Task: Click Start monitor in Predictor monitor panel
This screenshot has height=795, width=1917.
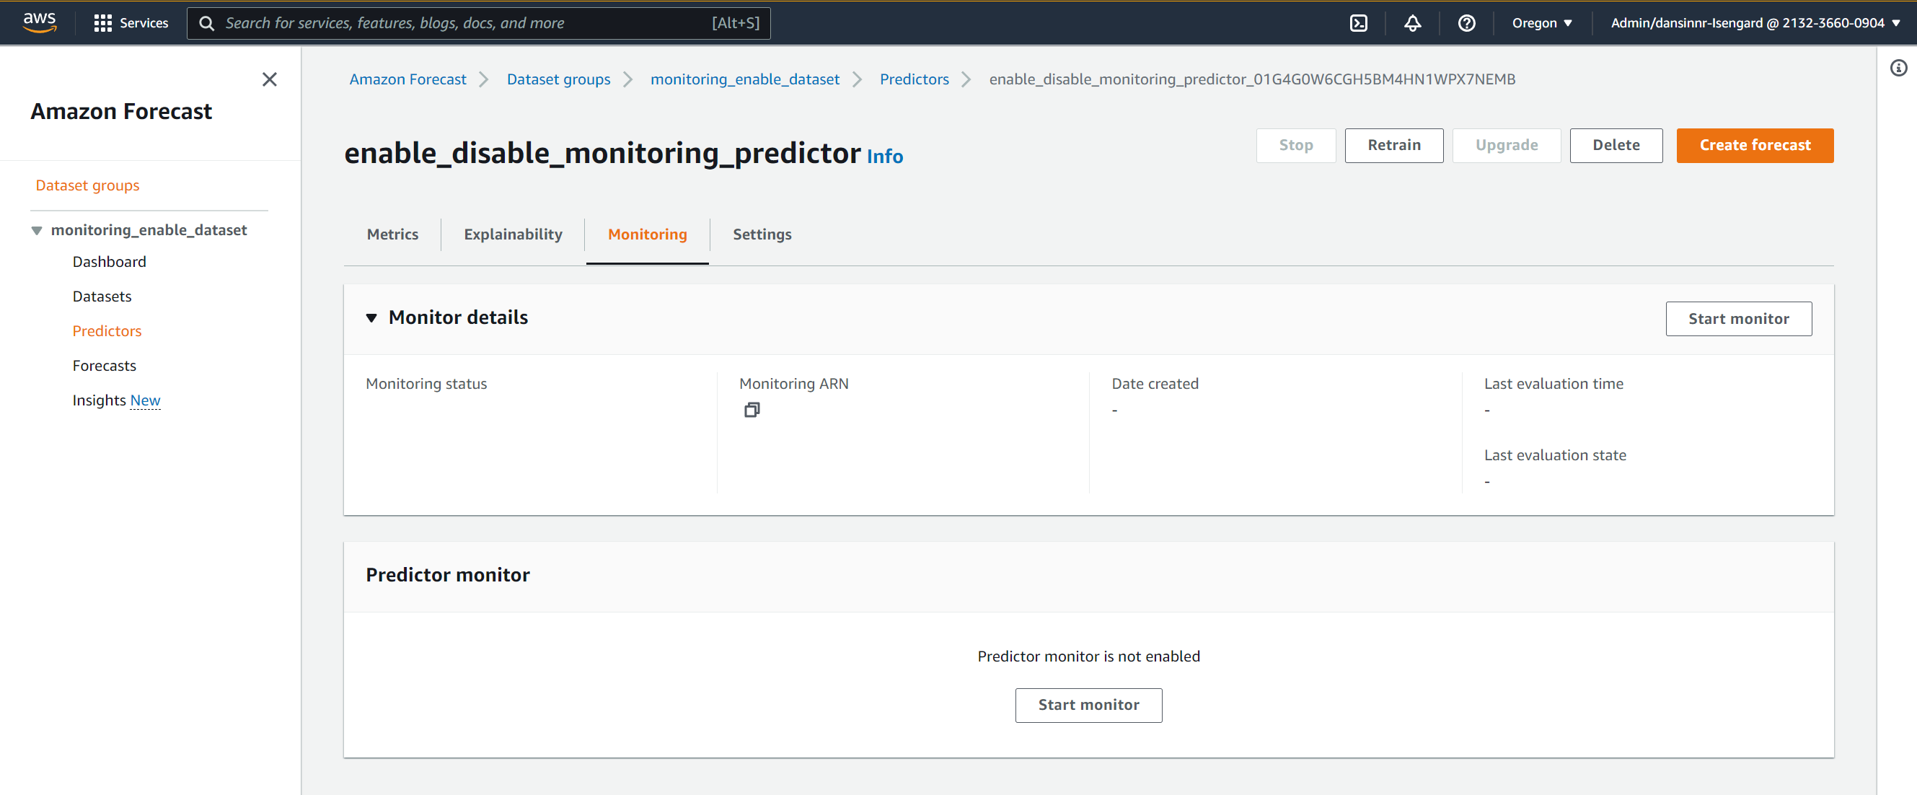Action: 1088,705
